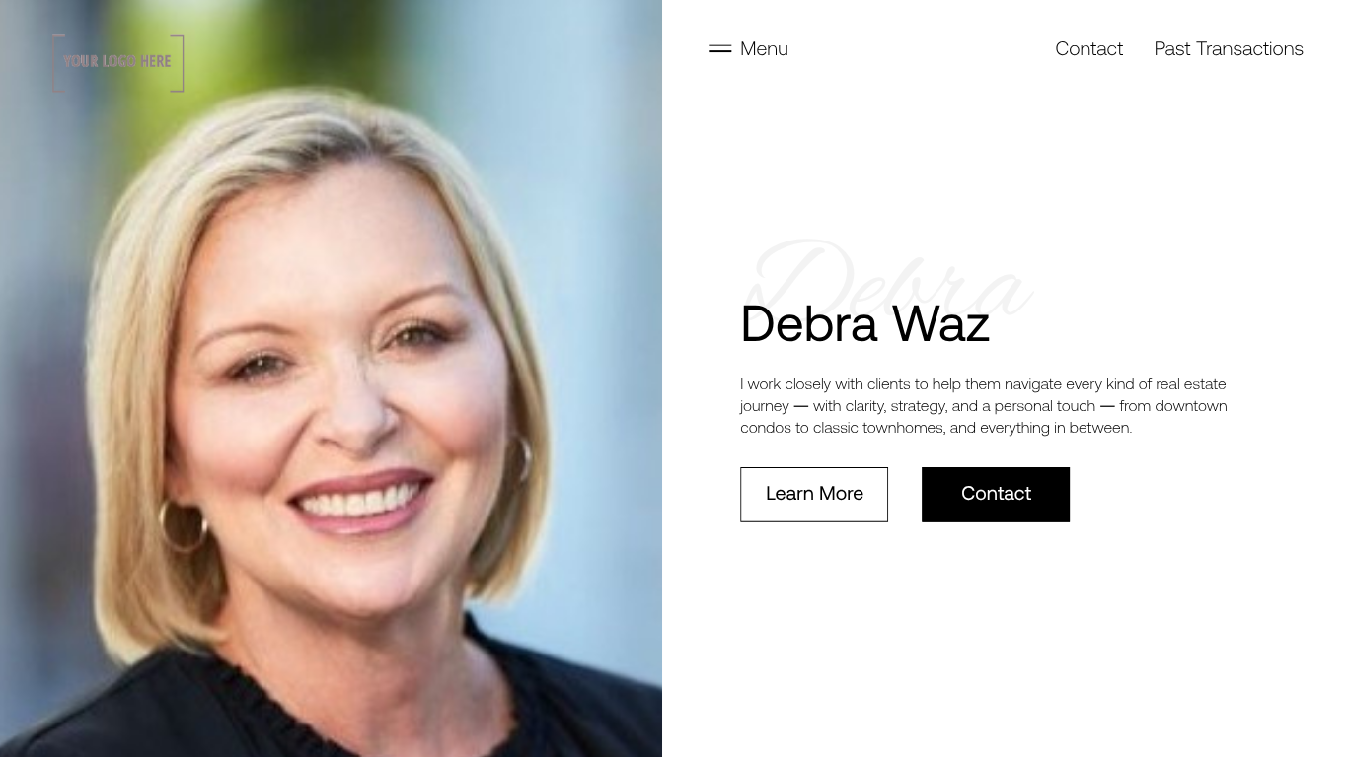Click the outlined Learn More button
Screen dimensions: 1348x757
[814, 494]
